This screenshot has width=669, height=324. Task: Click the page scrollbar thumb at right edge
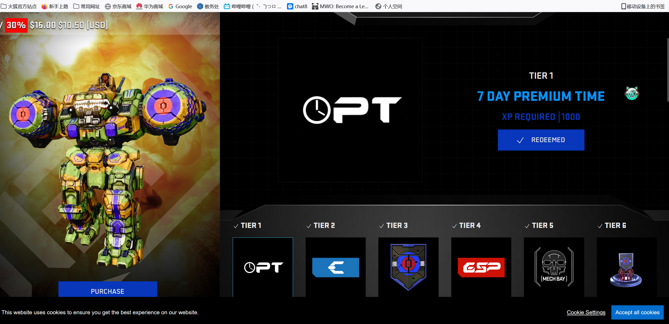668,70
